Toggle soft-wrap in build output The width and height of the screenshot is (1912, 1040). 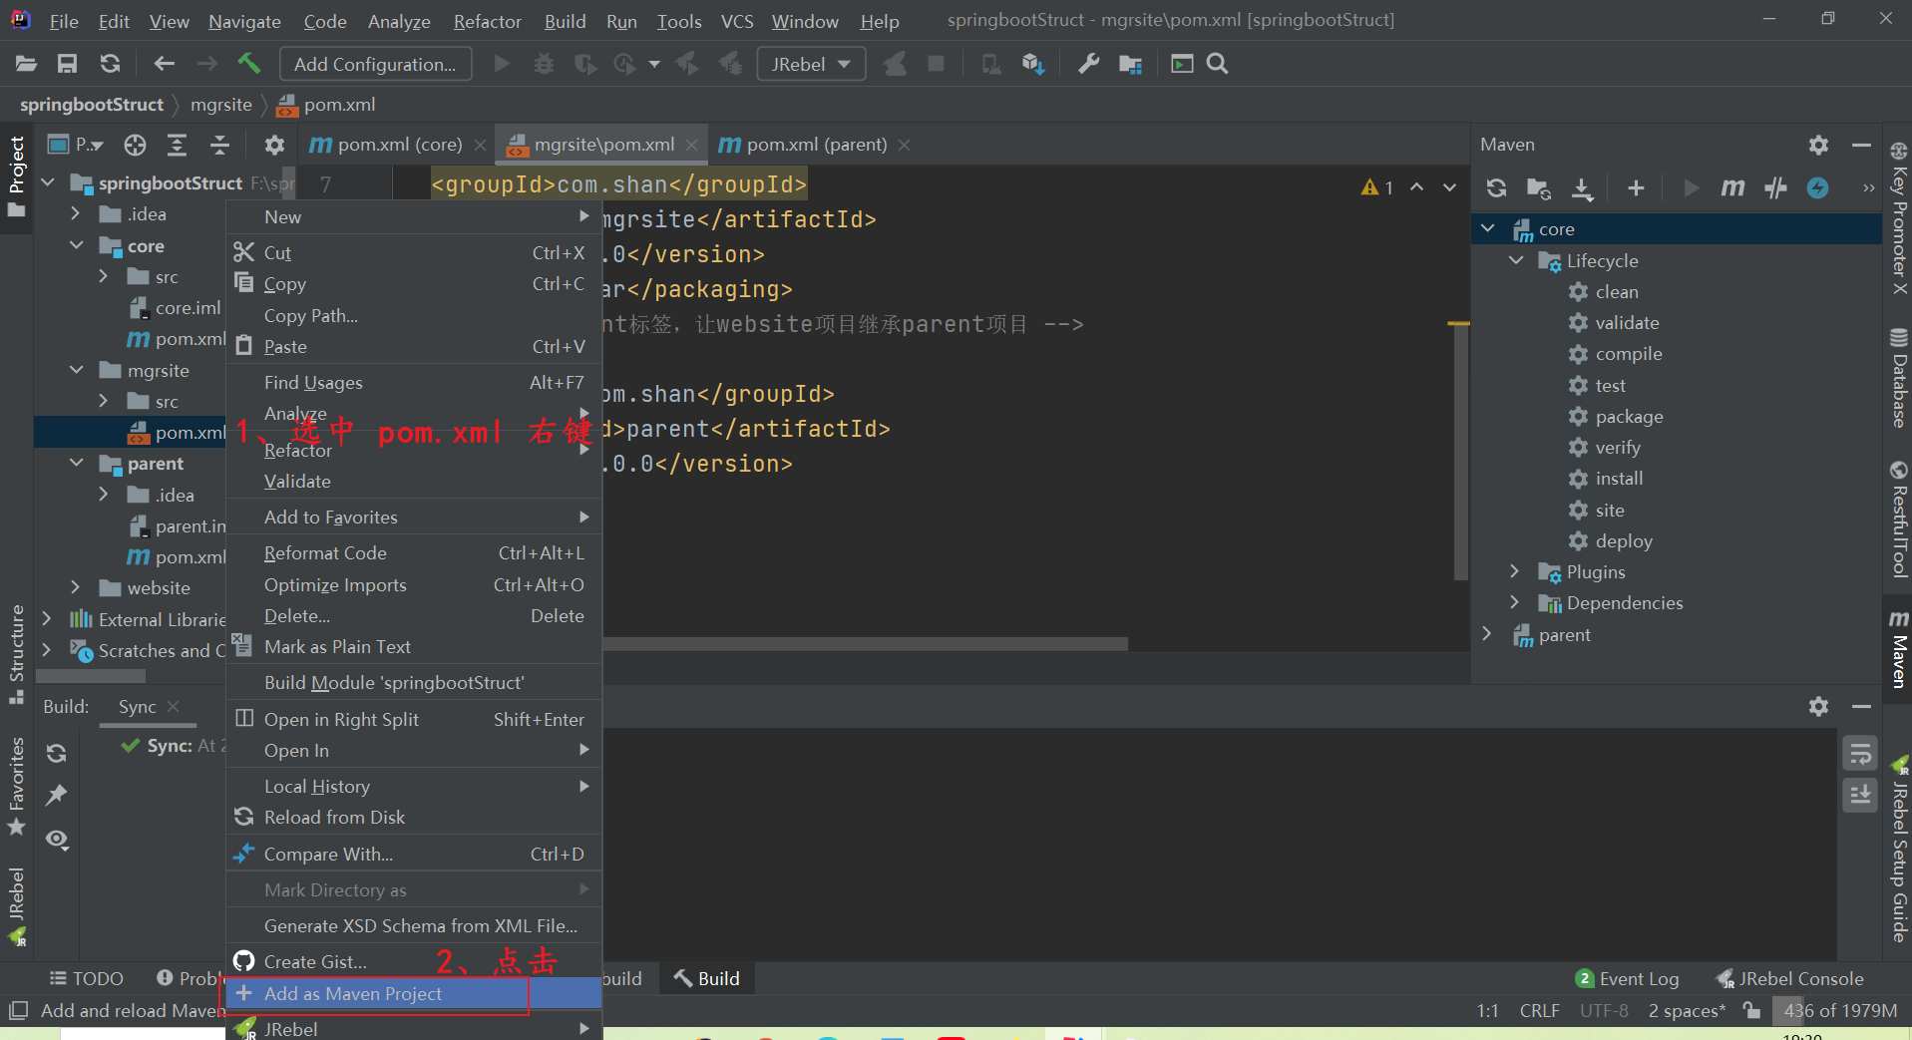1860,754
